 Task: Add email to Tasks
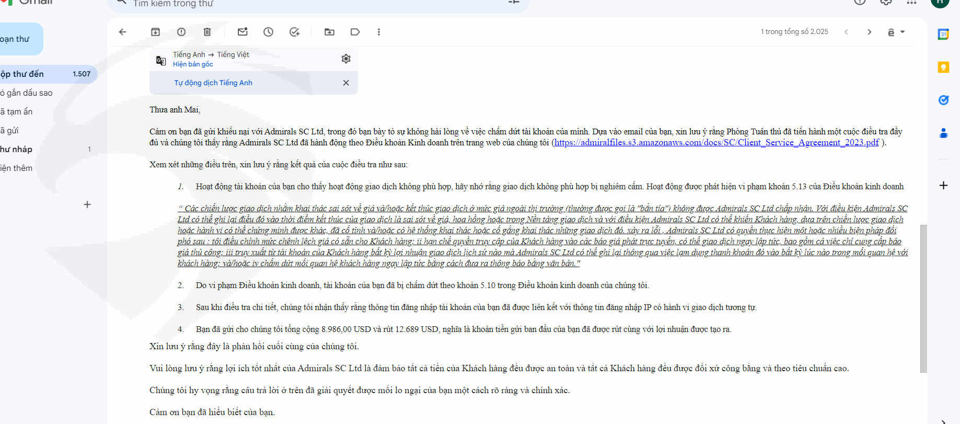tap(294, 32)
